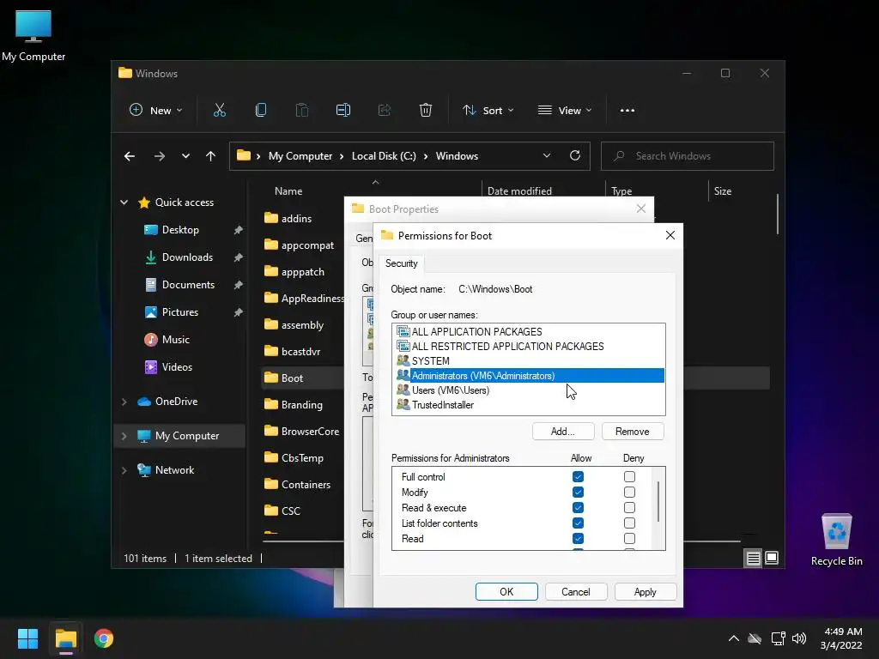Expand My Computer in navigation pane
This screenshot has width=879, height=659.
pos(124,436)
